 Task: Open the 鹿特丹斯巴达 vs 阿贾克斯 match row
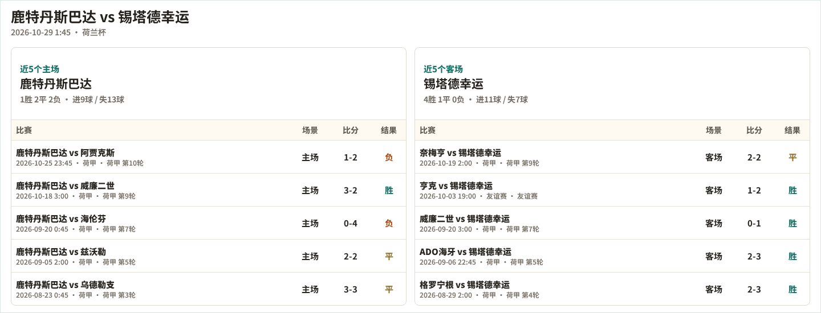pos(209,157)
